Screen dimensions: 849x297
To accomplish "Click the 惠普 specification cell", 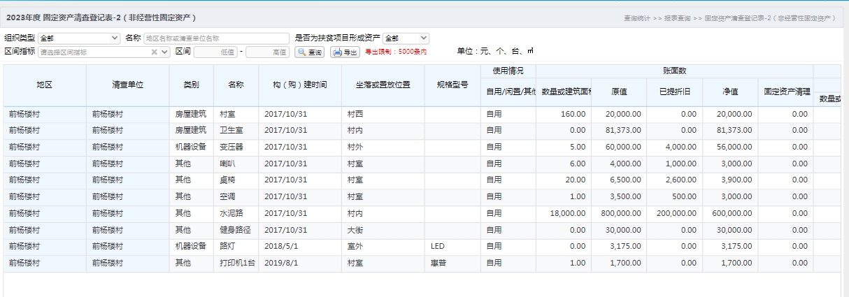I will click(x=452, y=263).
